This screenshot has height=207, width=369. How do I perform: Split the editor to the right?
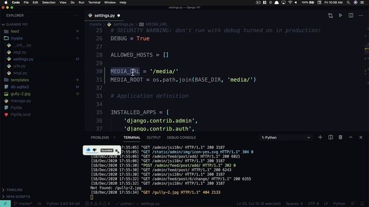click(351, 16)
